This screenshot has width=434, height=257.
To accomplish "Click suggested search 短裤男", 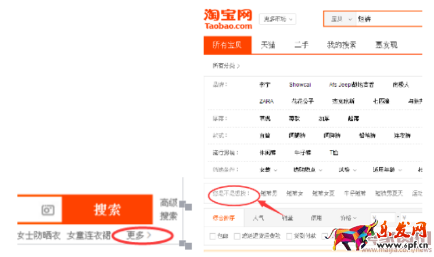I will [x=269, y=193].
